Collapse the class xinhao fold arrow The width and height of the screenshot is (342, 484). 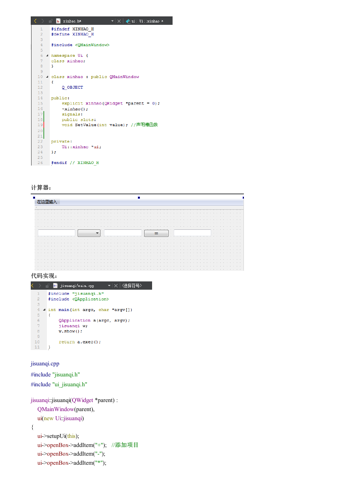click(x=47, y=77)
